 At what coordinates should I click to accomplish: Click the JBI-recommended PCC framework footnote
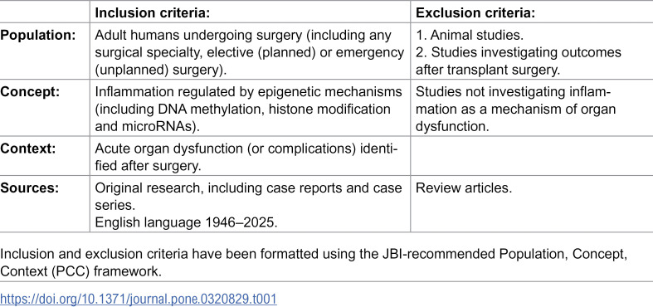pos(313,262)
